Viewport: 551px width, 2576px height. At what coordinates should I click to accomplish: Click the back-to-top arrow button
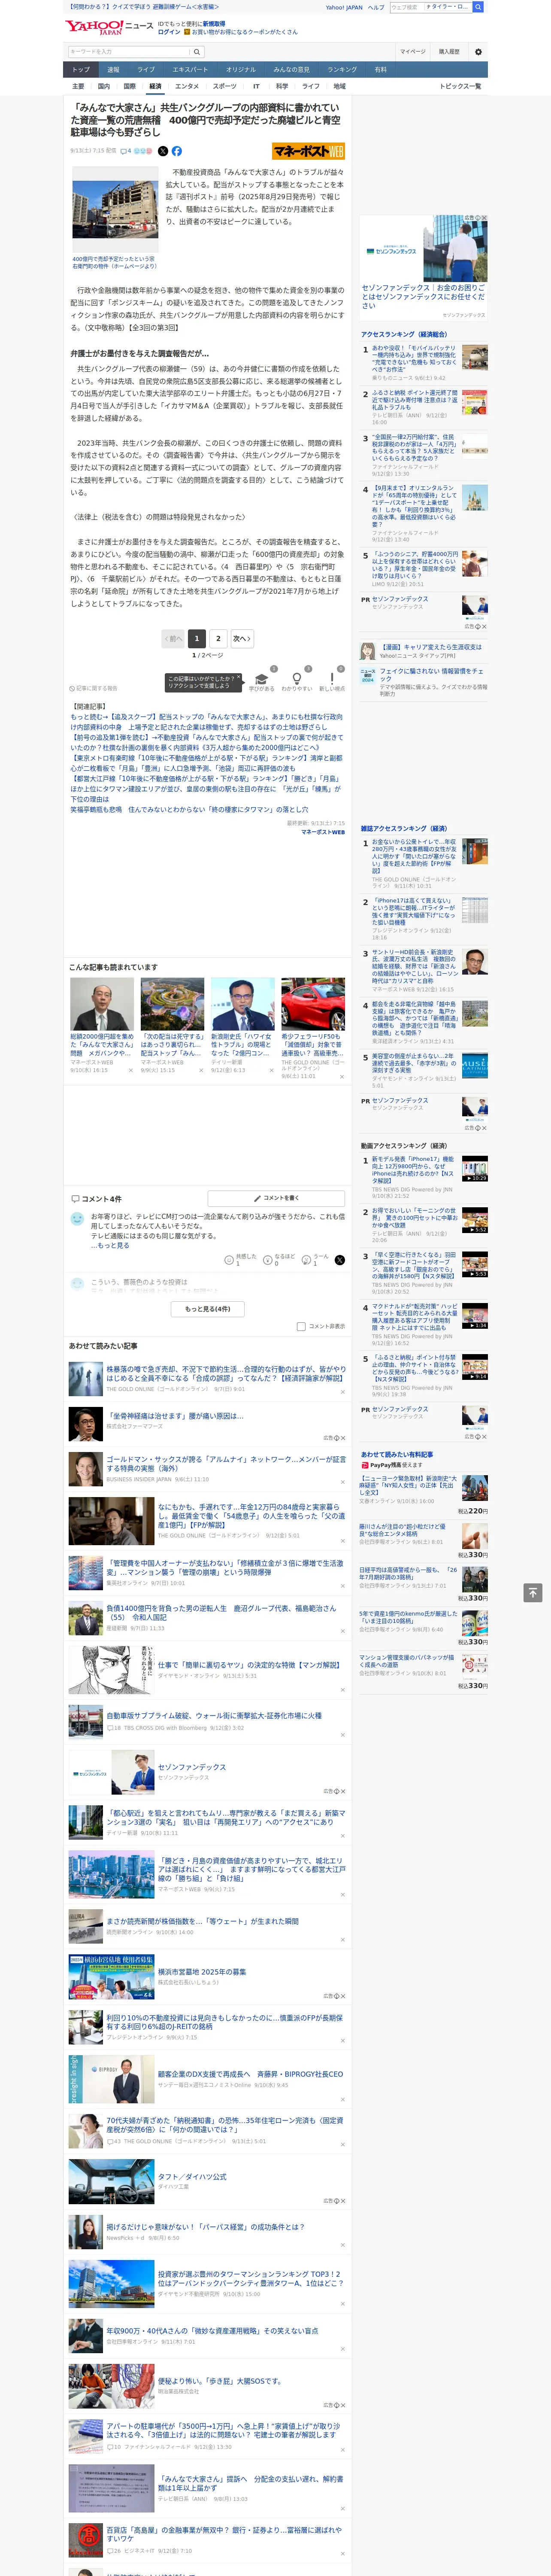click(533, 1593)
